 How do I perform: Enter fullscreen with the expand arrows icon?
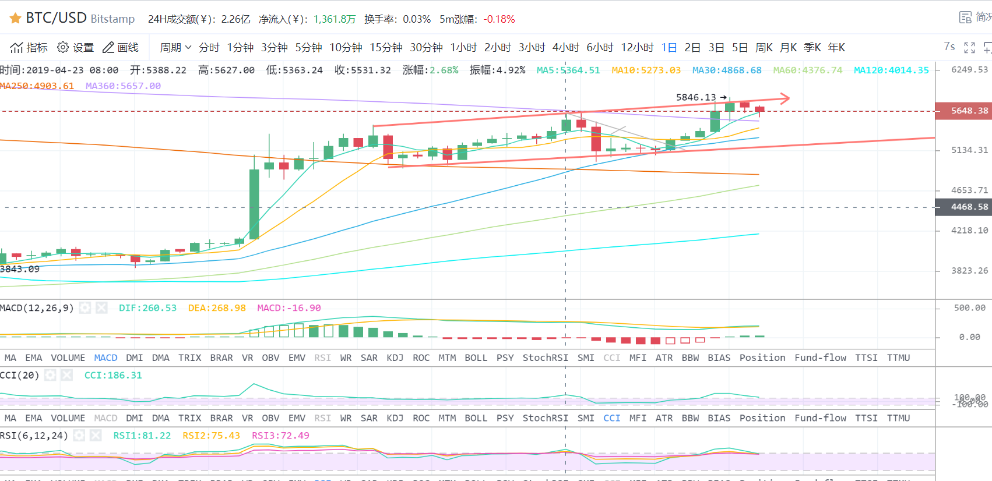pyautogui.click(x=969, y=48)
